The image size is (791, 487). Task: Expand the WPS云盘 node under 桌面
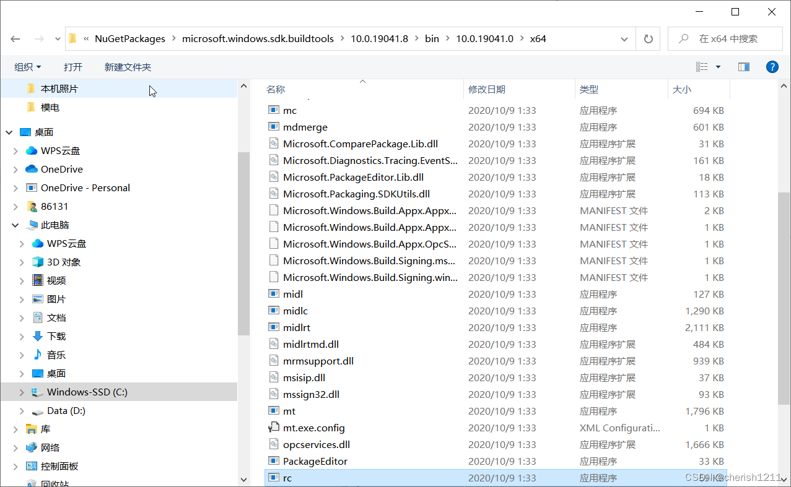[15, 150]
